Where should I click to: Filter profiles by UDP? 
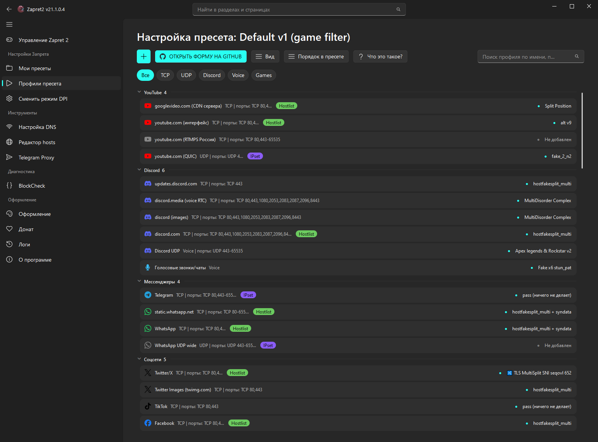click(x=186, y=75)
